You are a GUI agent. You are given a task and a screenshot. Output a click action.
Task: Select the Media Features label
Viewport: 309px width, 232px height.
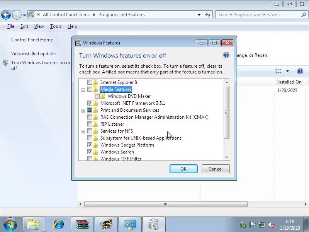coord(116,89)
